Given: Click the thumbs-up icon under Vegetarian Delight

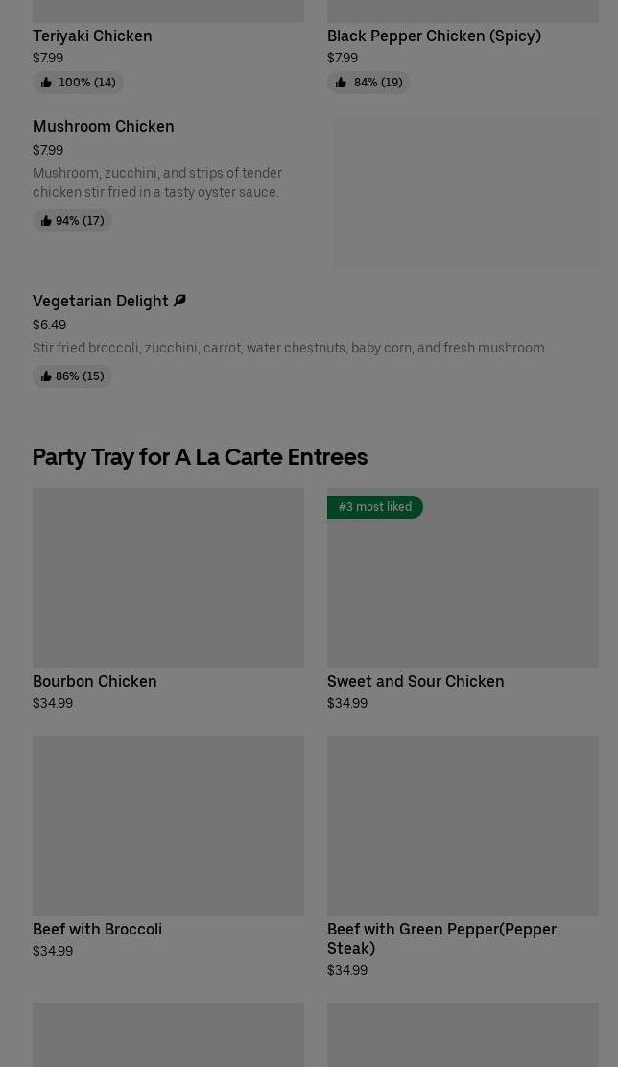Looking at the screenshot, I should (x=45, y=376).
